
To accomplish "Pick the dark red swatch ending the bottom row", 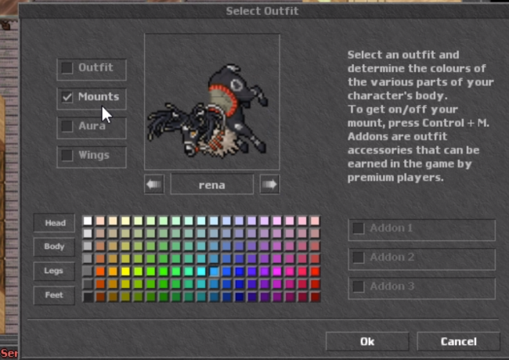I will pyautogui.click(x=315, y=297).
